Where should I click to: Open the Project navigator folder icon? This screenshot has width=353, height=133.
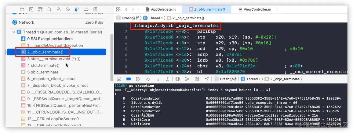[x=22, y=9]
